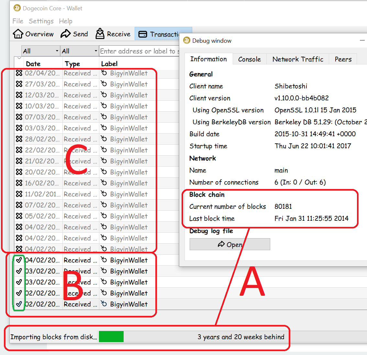Select the client version value v1.10.0.0-bb4b082

point(302,98)
